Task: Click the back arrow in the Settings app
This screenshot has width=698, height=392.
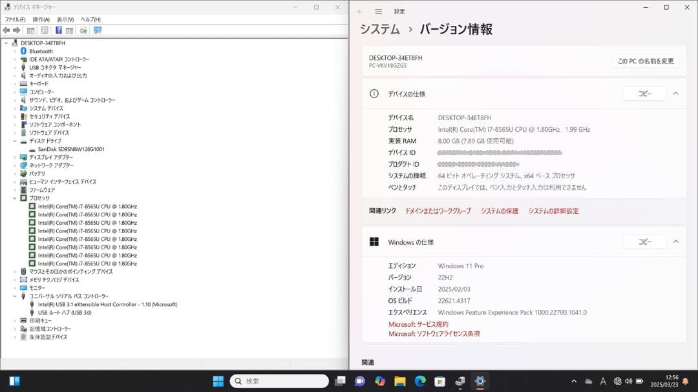Action: click(361, 10)
